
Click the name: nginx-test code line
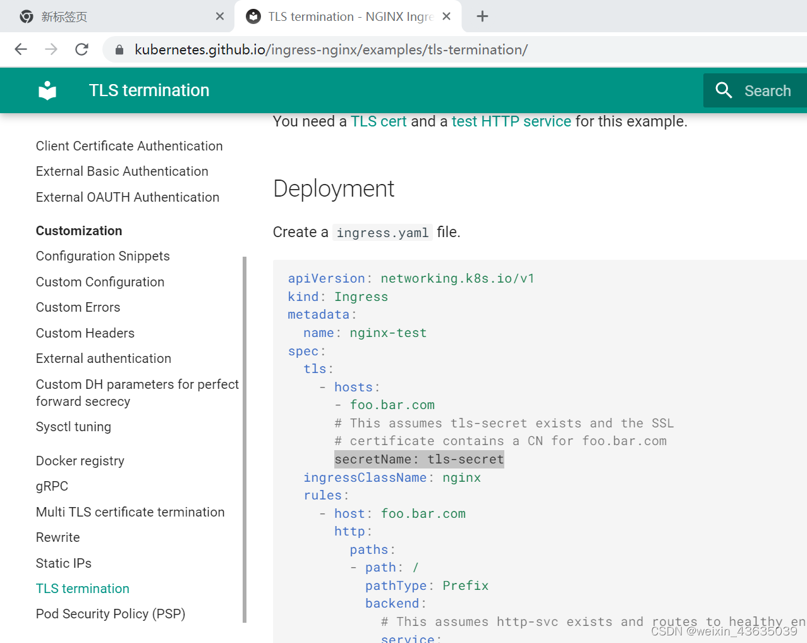pos(365,333)
